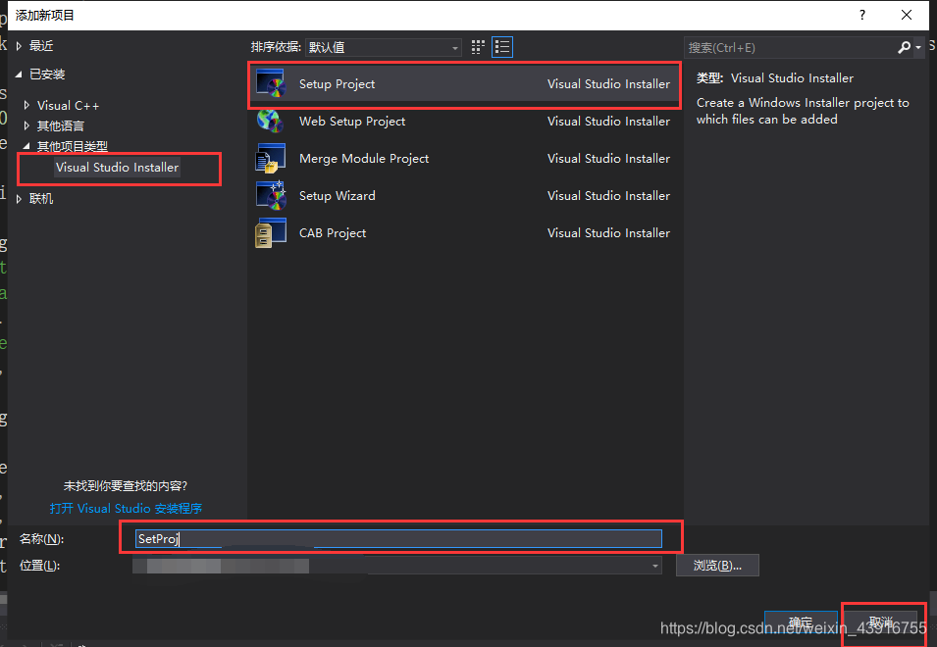Image resolution: width=937 pixels, height=647 pixels.
Task: Switch to medium icons list view
Action: pos(502,47)
